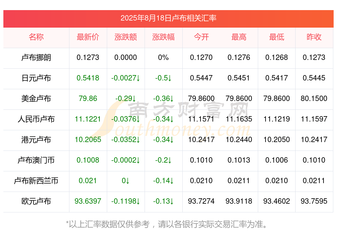The height and width of the screenshot is (235, 337).
Task: Select latest price 93.6397 for 欧元卢布
Action: (x=88, y=201)
